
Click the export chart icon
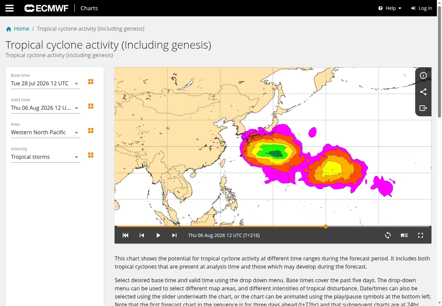click(x=423, y=108)
